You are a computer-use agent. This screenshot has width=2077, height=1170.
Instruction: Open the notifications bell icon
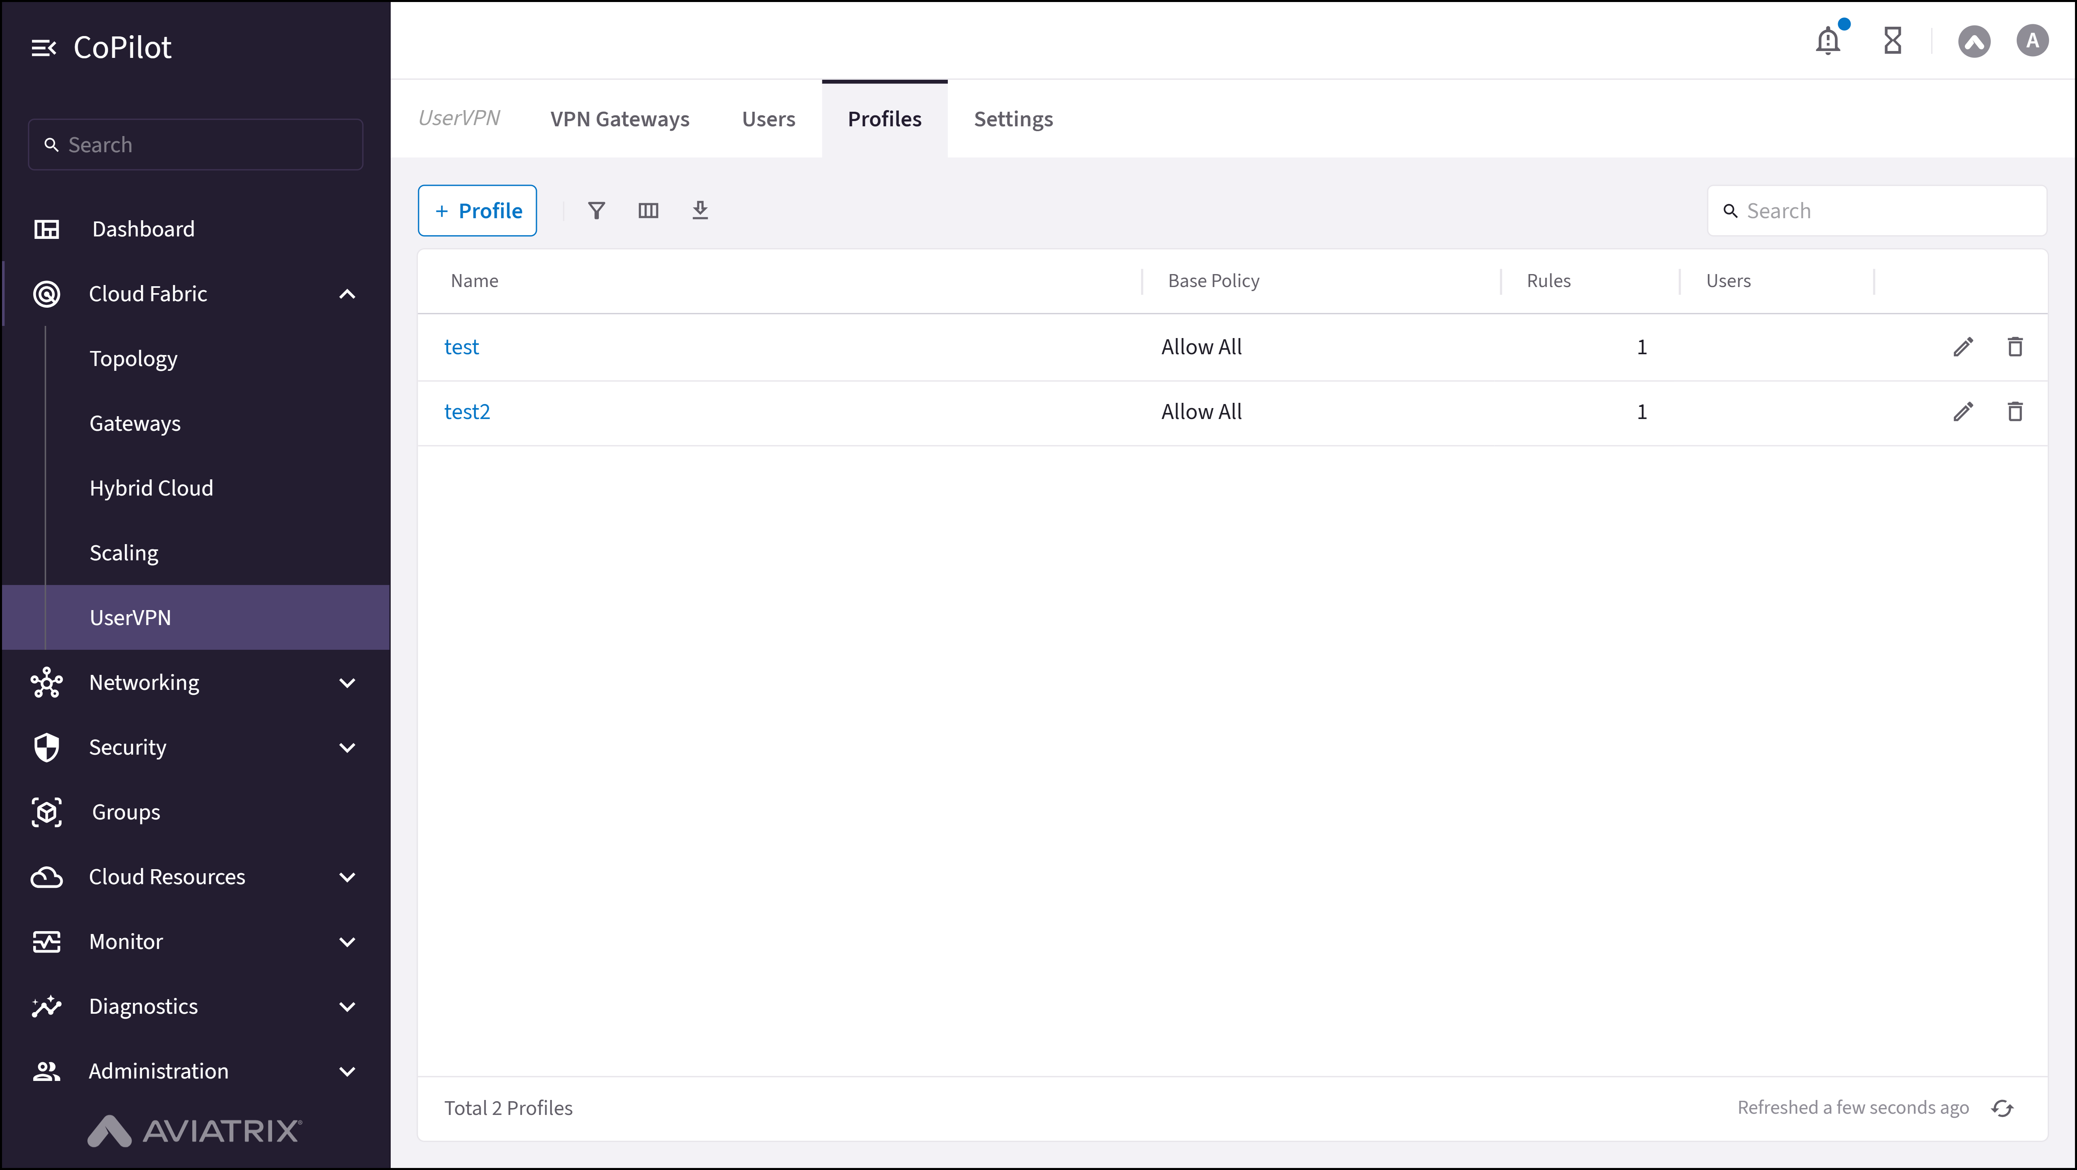(1828, 40)
